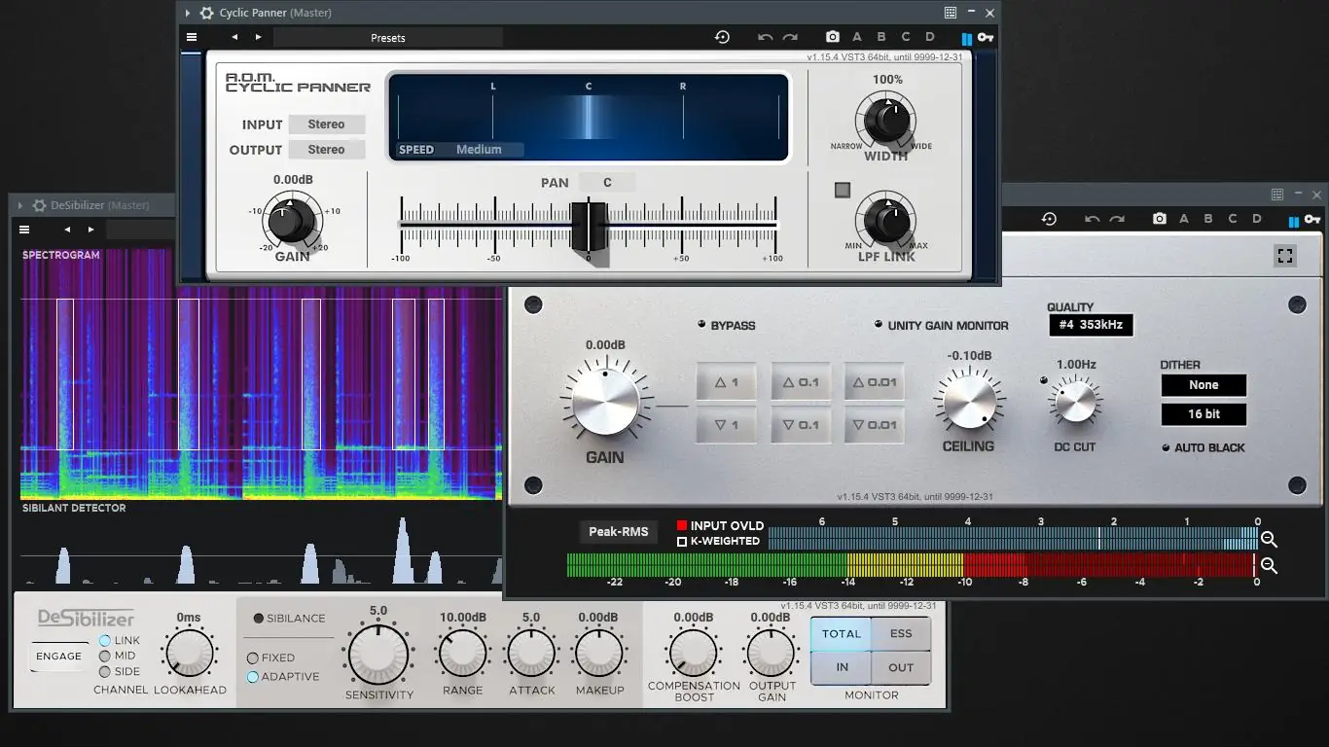Switch to slot B in Cyclic Panner

(881, 37)
